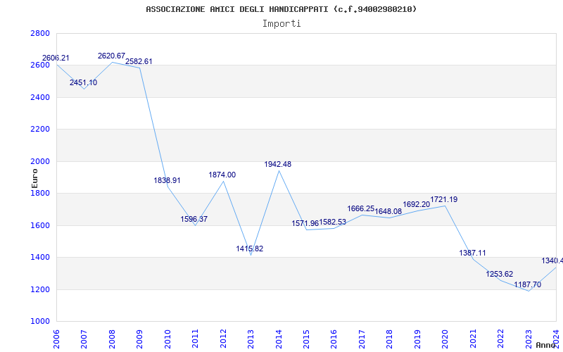
Task: Click x-axis year 2023
Action: click(x=529, y=339)
